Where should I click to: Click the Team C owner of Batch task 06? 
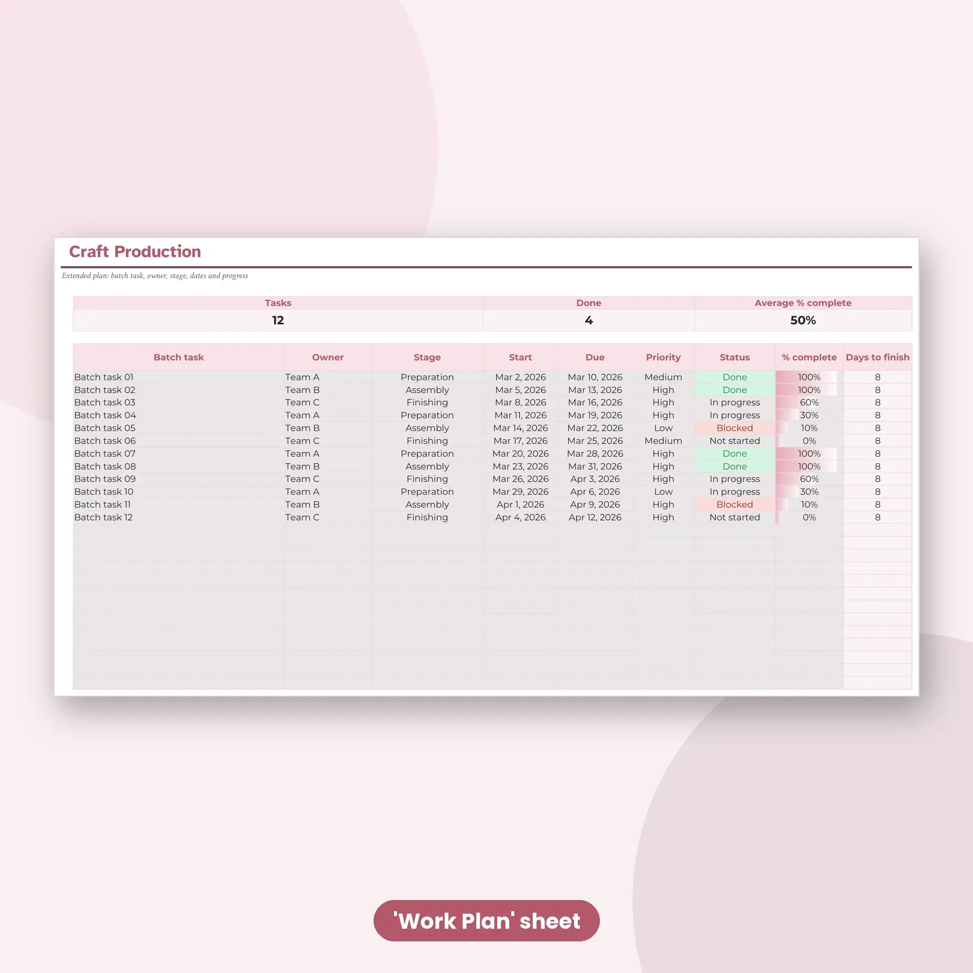[x=328, y=441]
